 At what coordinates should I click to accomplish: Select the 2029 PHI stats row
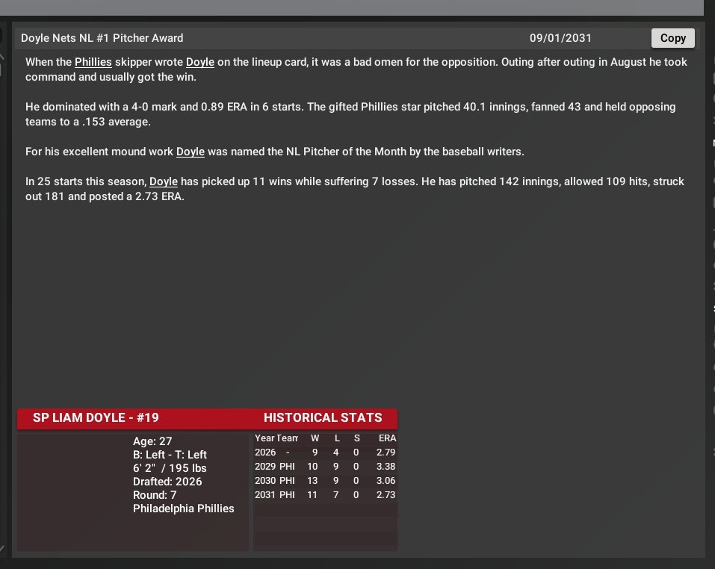pyautogui.click(x=325, y=467)
